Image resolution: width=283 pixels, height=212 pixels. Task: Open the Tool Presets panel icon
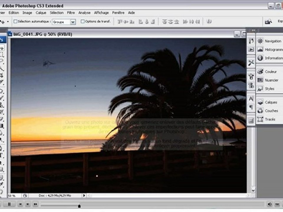coord(251,63)
